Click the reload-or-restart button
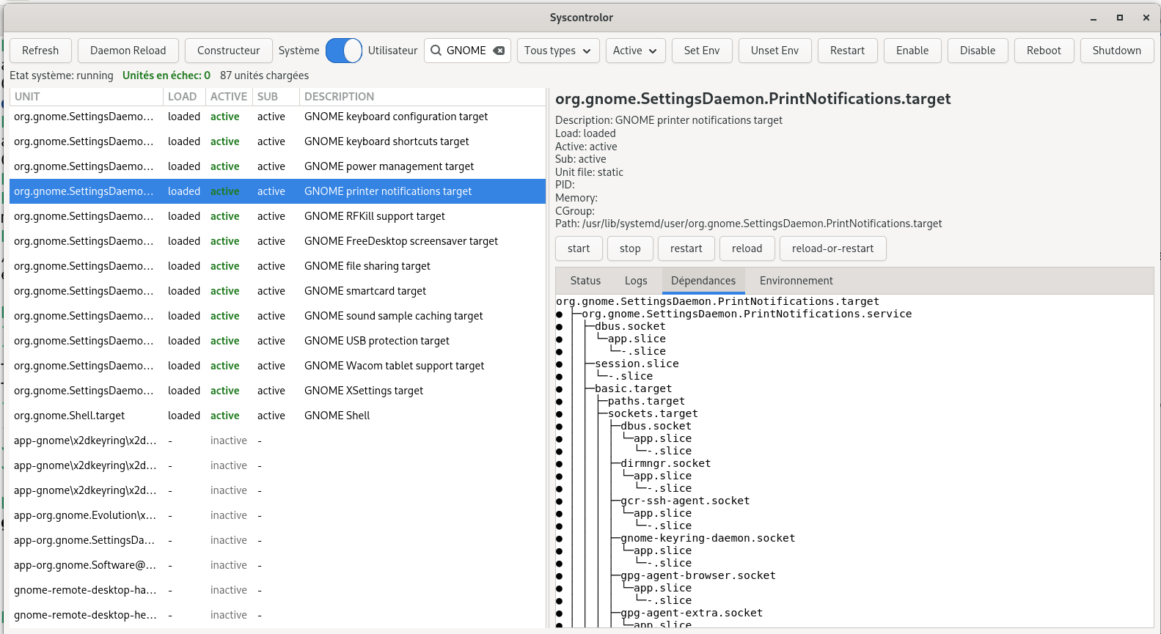This screenshot has width=1161, height=634. pyautogui.click(x=832, y=248)
